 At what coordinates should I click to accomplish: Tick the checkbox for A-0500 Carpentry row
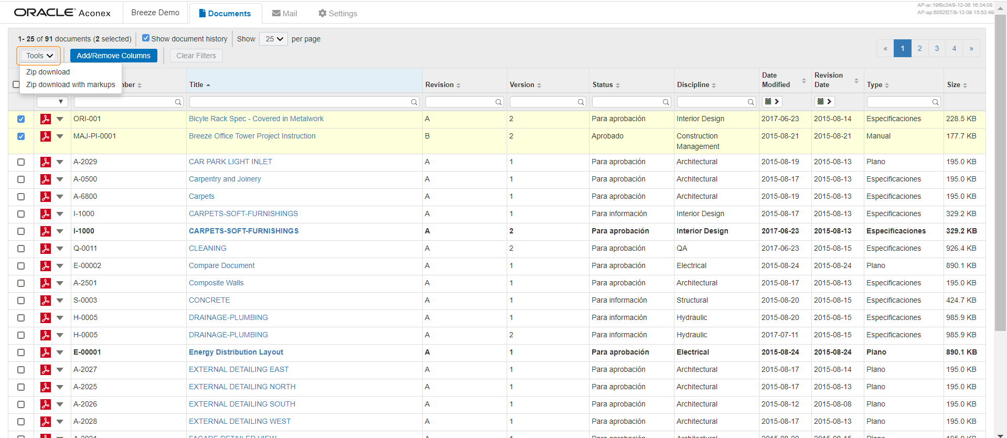pos(21,179)
